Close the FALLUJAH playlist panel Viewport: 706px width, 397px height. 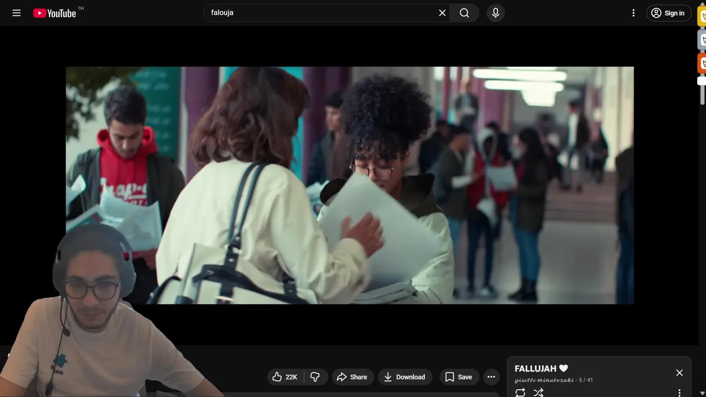[x=680, y=373]
